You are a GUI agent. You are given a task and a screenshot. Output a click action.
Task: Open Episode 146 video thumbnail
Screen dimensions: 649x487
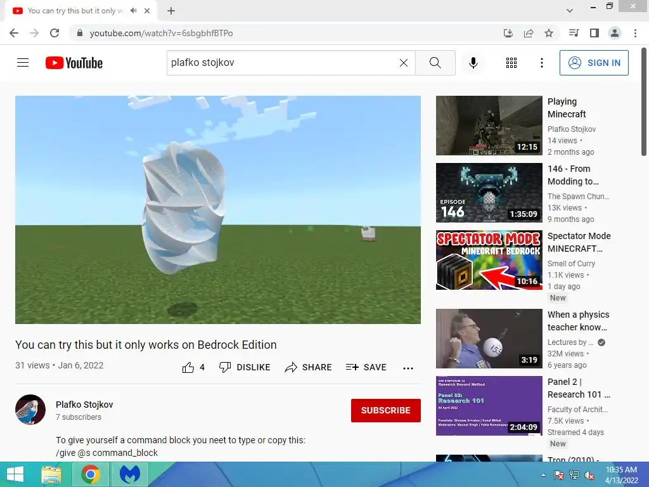(x=489, y=193)
